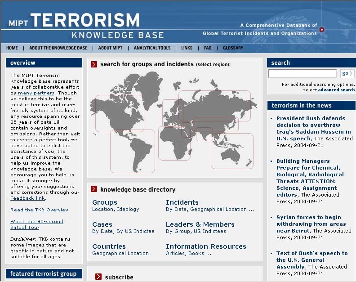The height and width of the screenshot is (282, 356).
Task: Select the Africa region on the map
Action: (174, 143)
